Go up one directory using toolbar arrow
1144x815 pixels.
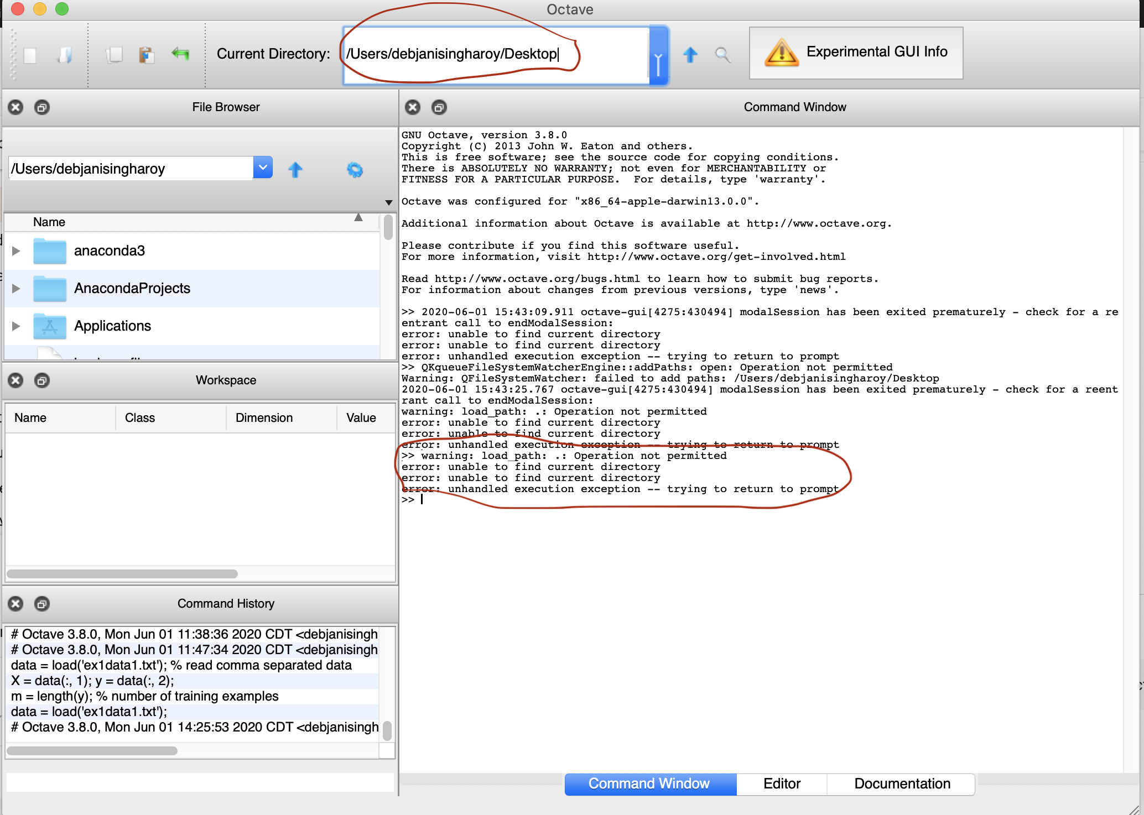[690, 55]
